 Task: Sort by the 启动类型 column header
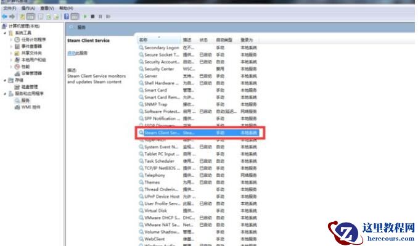224,40
